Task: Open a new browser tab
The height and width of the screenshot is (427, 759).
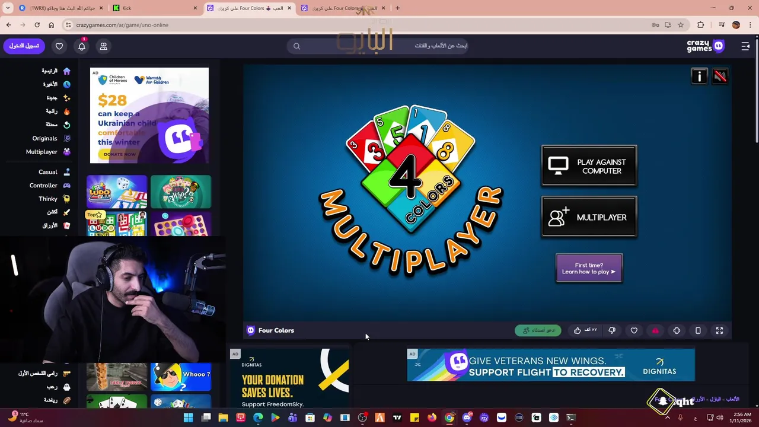Action: 397,8
